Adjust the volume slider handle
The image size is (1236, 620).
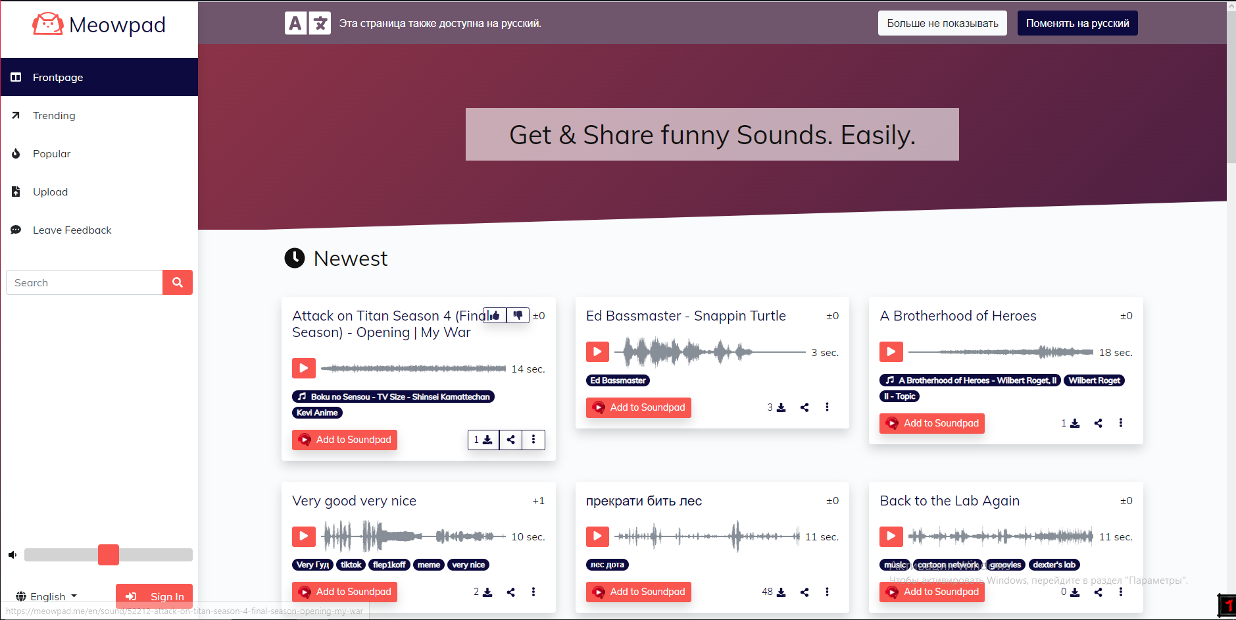coord(109,555)
